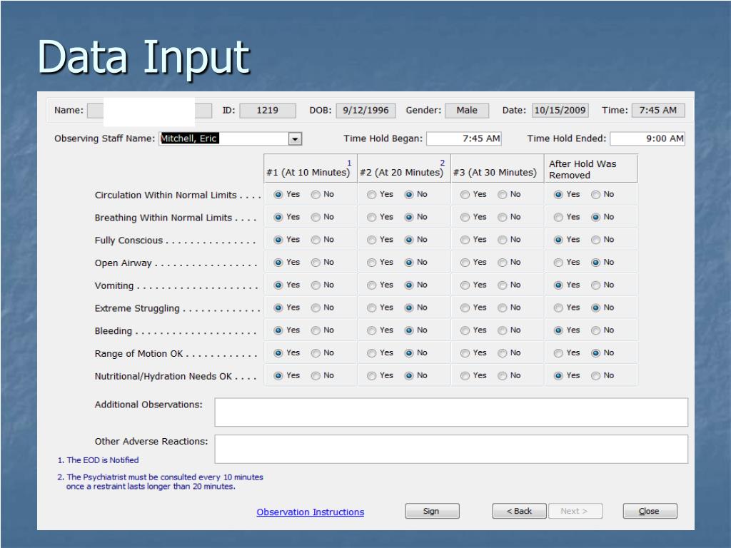Select No for Circulation at 10 minutes
Viewport: 731px width, 548px height.
[316, 195]
